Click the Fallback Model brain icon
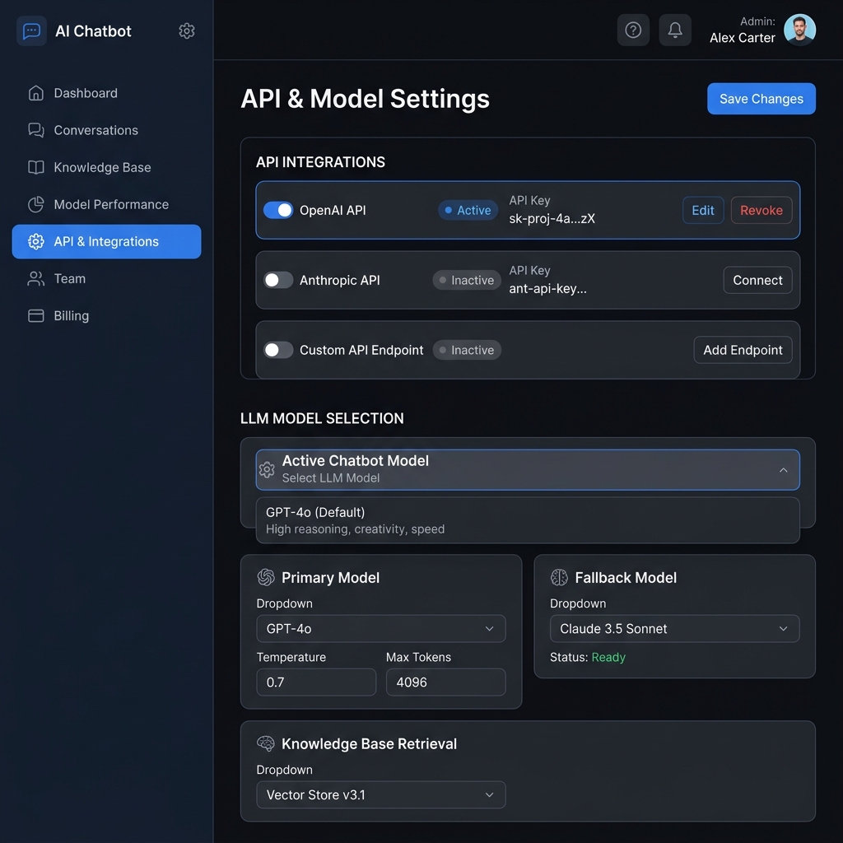 pyautogui.click(x=559, y=577)
